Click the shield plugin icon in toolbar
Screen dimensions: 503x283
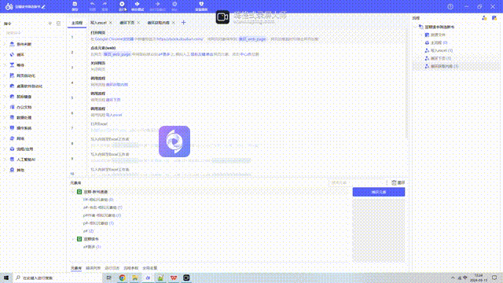pos(201,4)
